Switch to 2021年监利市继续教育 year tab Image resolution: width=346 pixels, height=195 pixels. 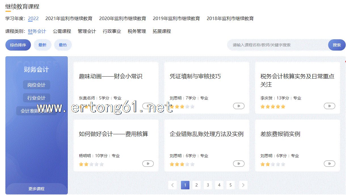click(x=69, y=19)
